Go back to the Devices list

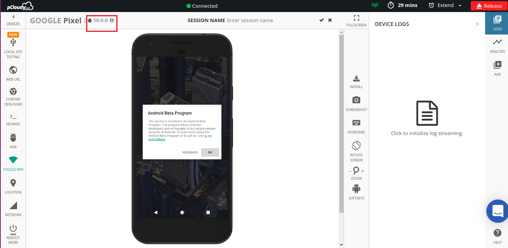(x=13, y=20)
